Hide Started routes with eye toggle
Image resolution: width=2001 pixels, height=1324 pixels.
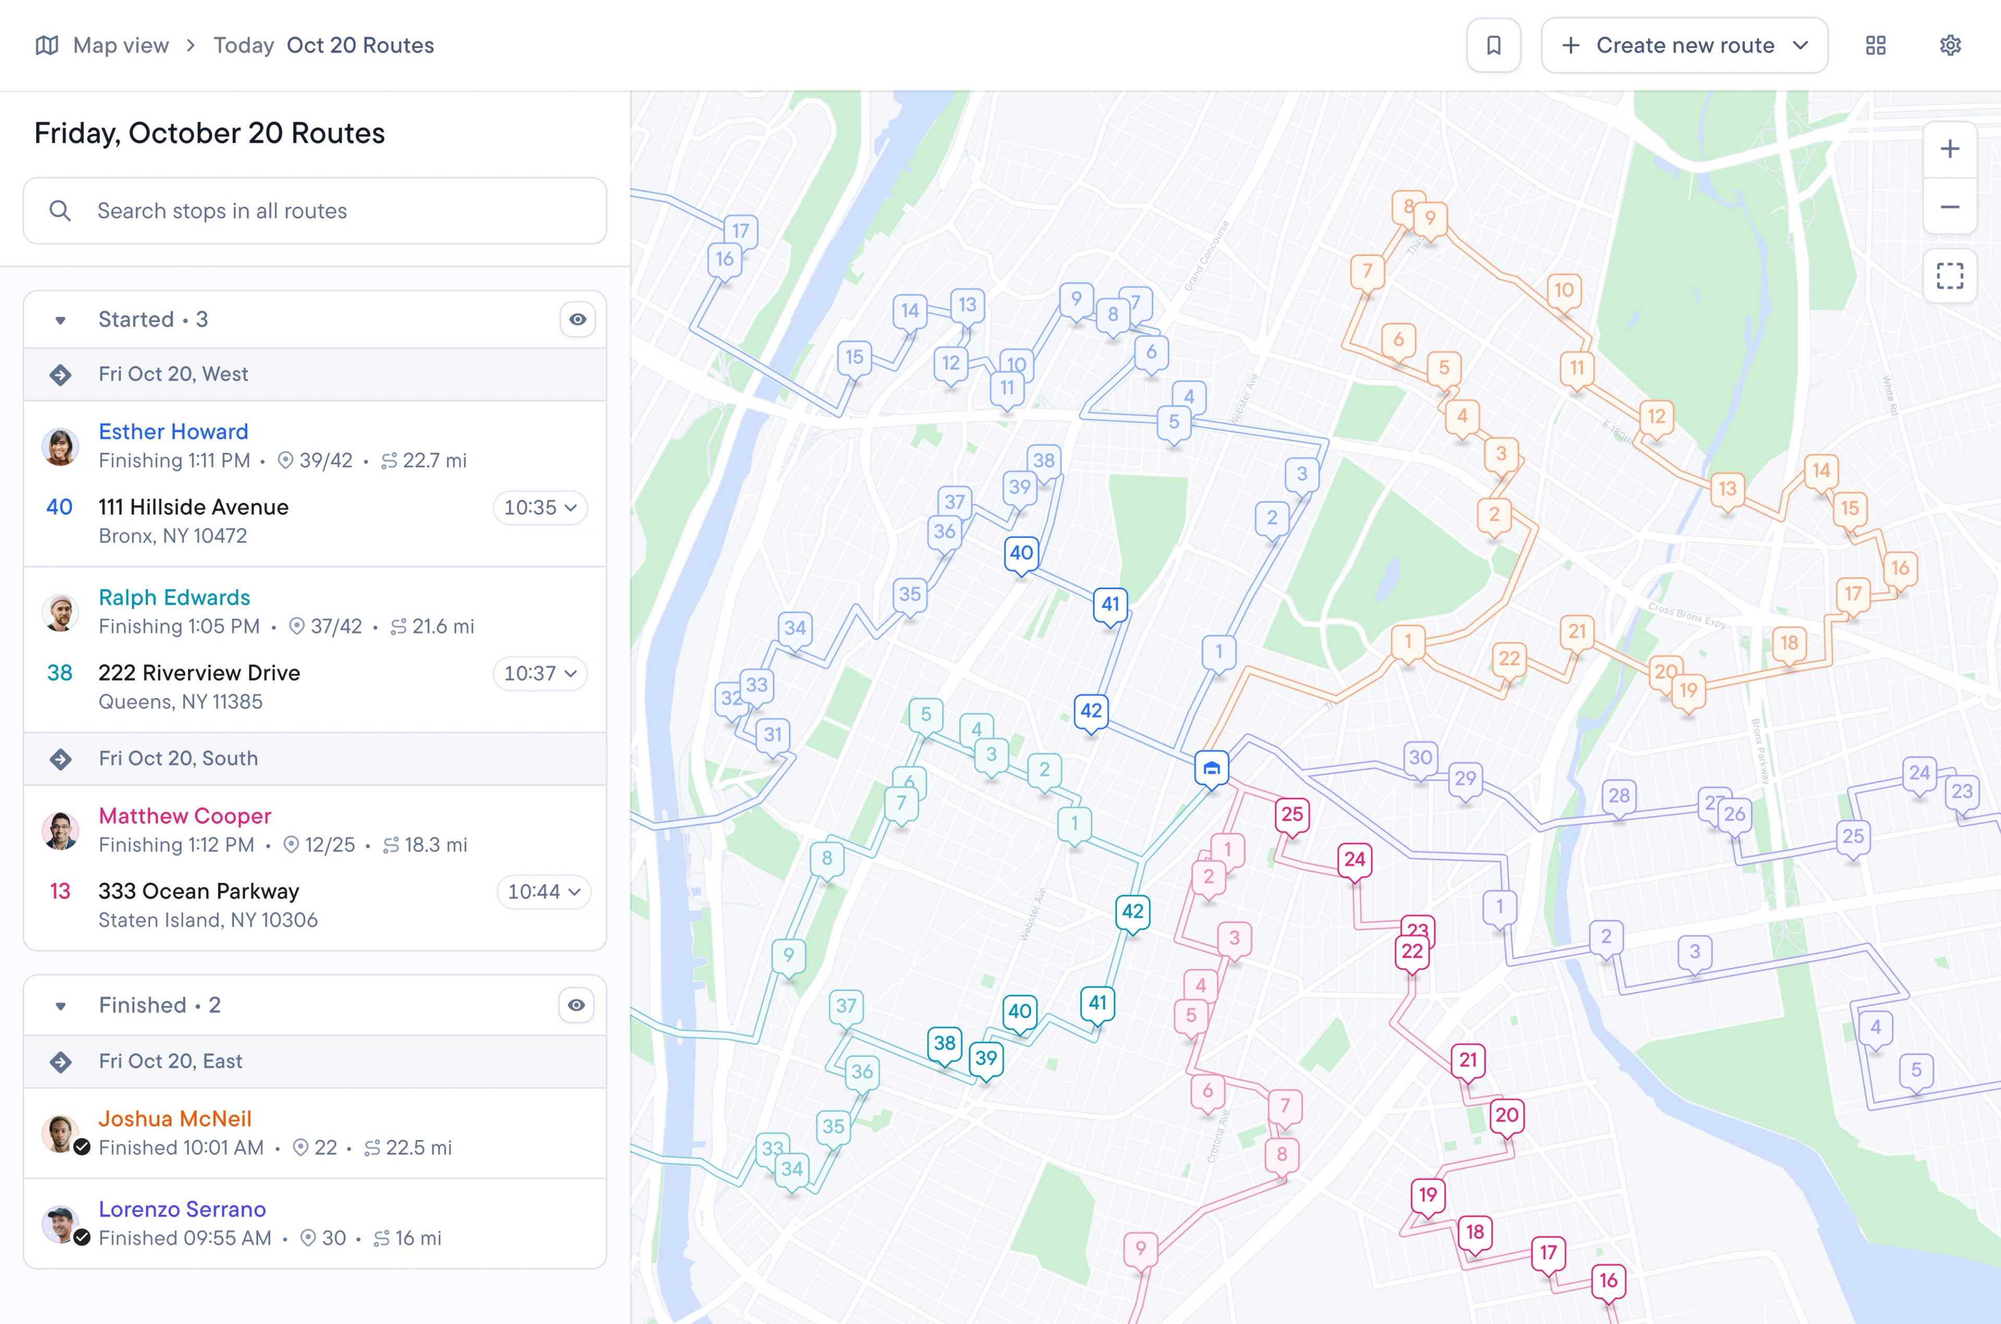coord(577,320)
